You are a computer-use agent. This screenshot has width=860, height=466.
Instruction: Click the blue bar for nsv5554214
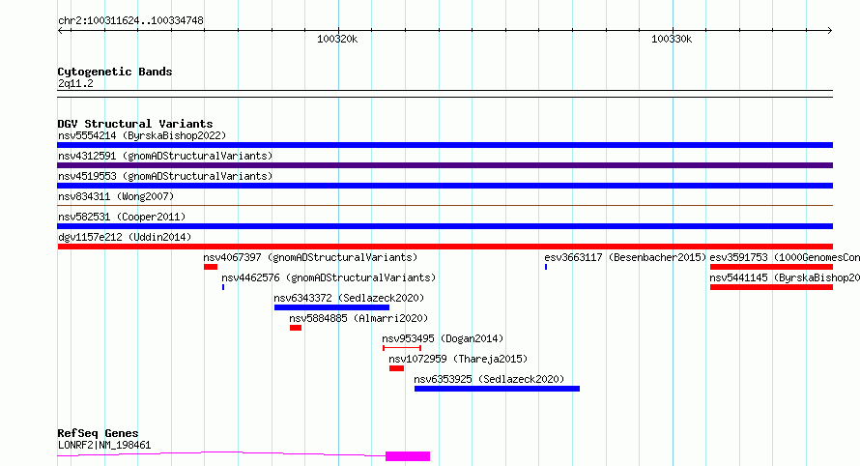(x=444, y=145)
